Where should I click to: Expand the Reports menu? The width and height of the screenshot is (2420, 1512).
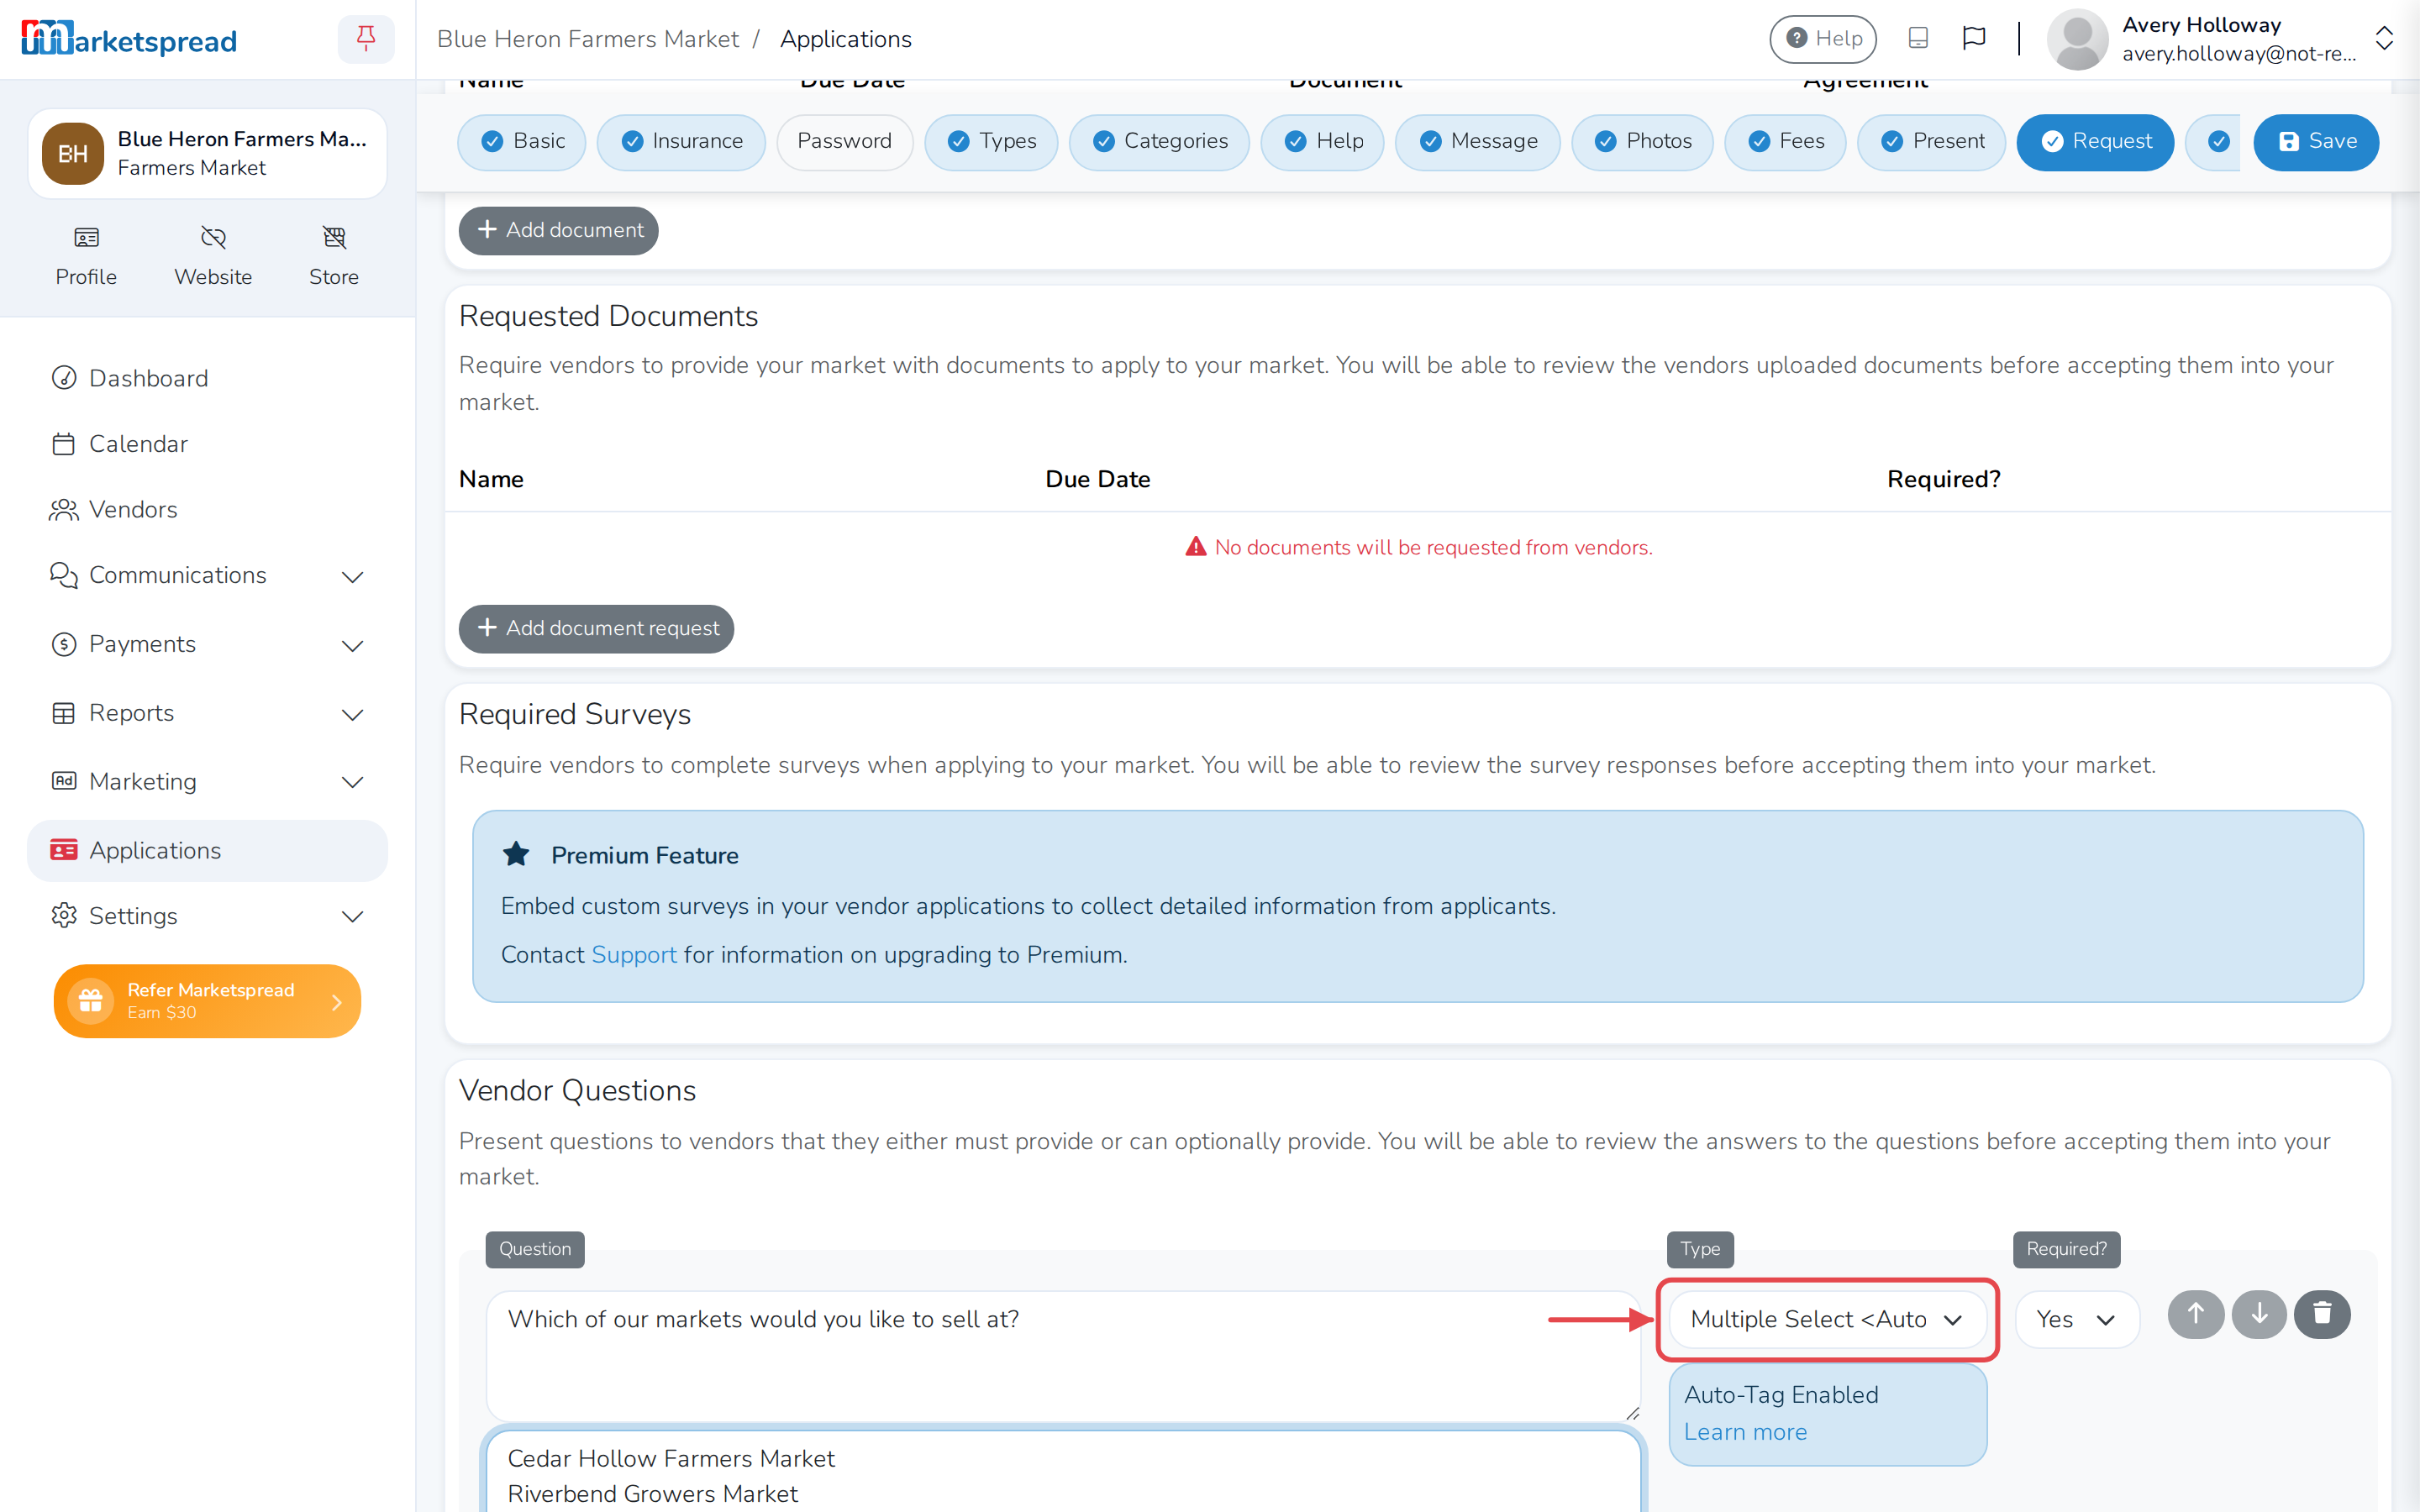tap(207, 713)
